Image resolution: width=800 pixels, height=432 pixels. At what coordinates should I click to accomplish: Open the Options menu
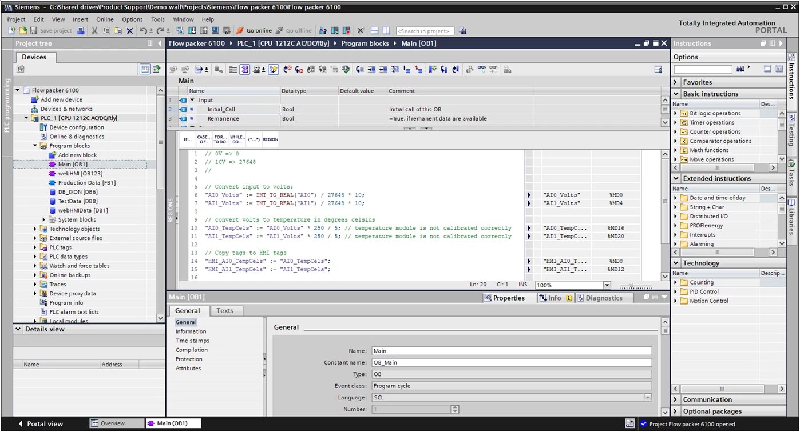(132, 19)
